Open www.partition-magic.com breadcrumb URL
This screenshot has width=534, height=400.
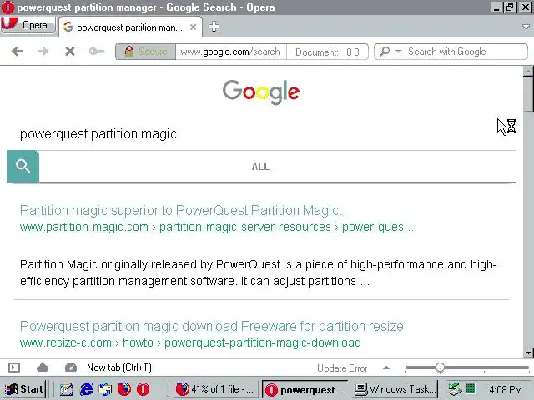[217, 227]
